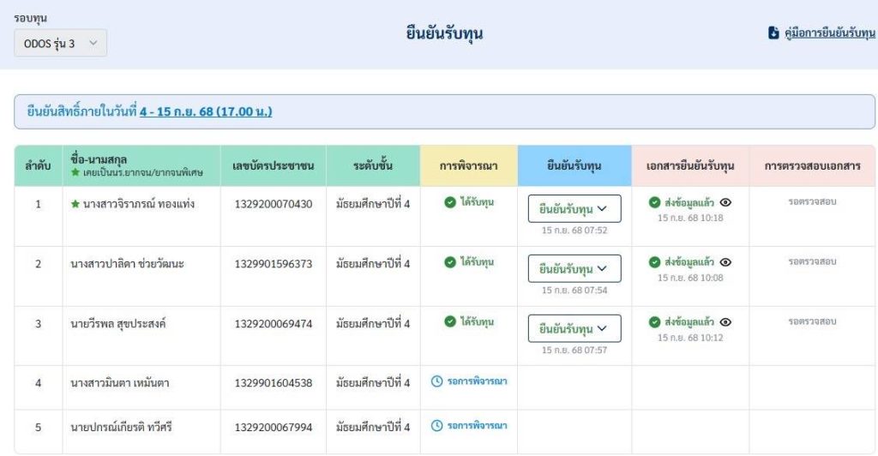
Task: Expand ยืนยันรับทุน dropdown for นายวีรพล
Action: click(x=574, y=328)
